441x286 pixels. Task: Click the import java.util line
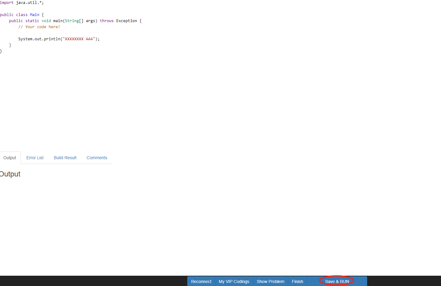(x=22, y=3)
